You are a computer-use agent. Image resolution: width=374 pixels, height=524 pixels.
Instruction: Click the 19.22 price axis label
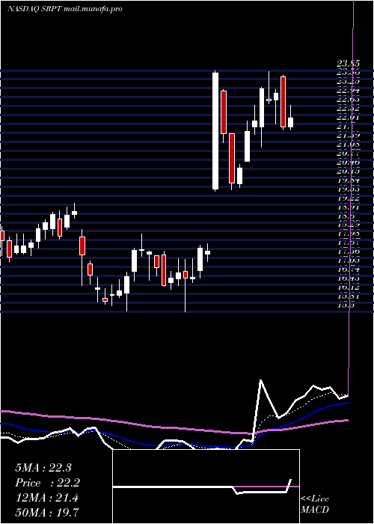(x=348, y=198)
